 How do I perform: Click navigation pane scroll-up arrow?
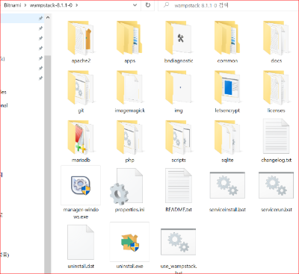(x=48, y=18)
